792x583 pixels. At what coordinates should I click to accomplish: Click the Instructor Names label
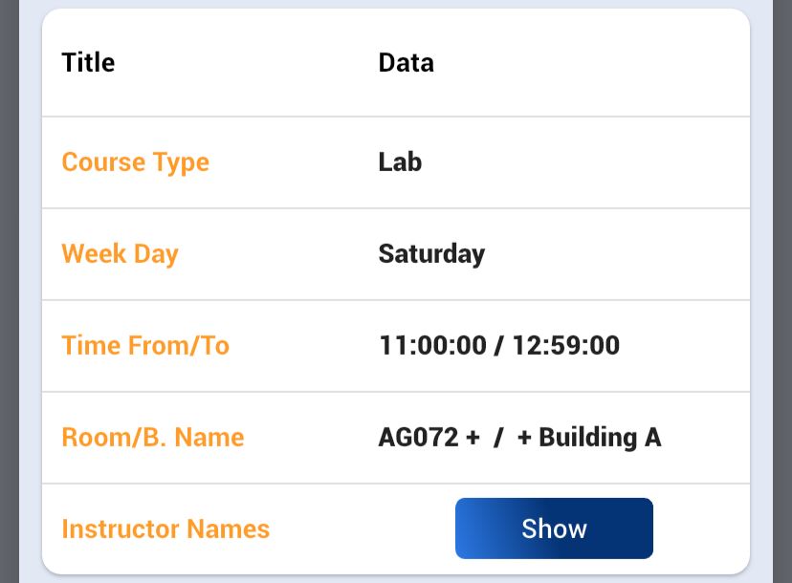[x=165, y=529]
